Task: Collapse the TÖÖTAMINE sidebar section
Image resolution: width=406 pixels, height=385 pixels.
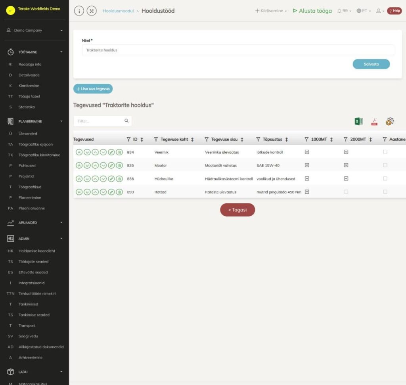Action: (35, 52)
